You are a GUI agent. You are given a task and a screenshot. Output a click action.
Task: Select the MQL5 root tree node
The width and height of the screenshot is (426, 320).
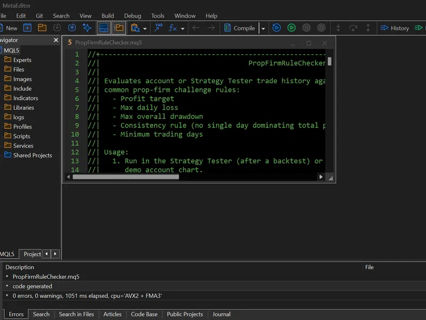point(11,50)
